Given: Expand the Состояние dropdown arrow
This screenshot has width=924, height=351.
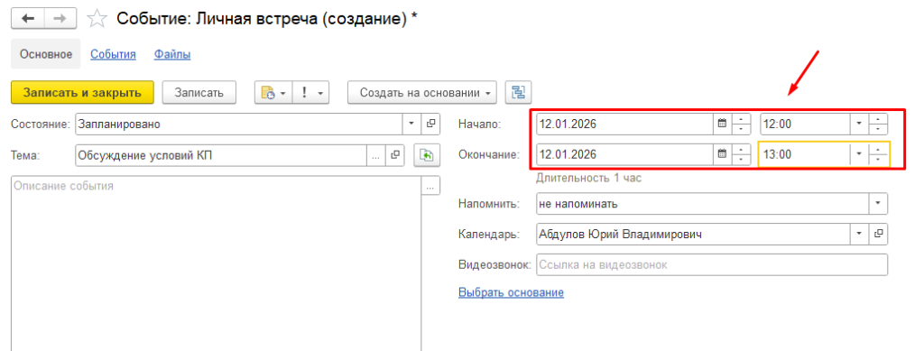Looking at the screenshot, I should [411, 124].
